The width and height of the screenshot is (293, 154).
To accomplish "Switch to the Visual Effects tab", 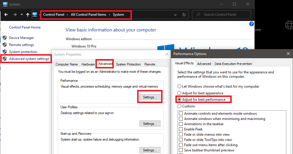I will pyautogui.click(x=184, y=63).
